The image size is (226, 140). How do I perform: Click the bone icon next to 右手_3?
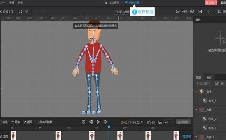(205, 128)
